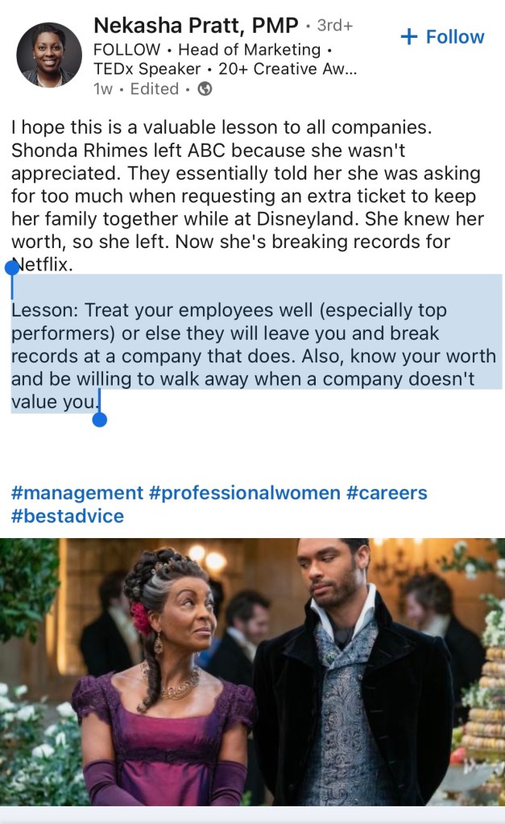505x824 pixels.
Task: Open the Nekasha Pratt, PMP profile name
Action: 196,26
